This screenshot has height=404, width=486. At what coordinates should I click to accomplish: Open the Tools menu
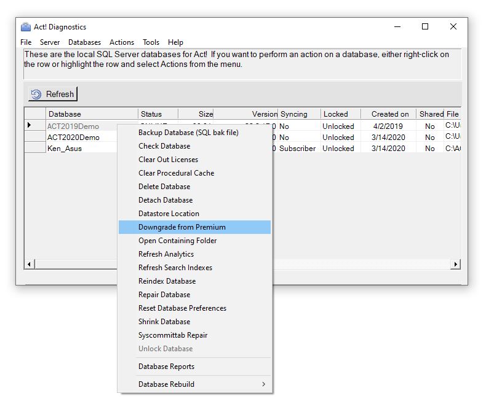[151, 42]
